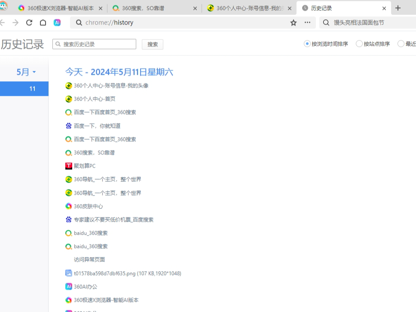Click the 聚划算PC red T favicon
Image resolution: width=416 pixels, height=312 pixels.
[69, 166]
